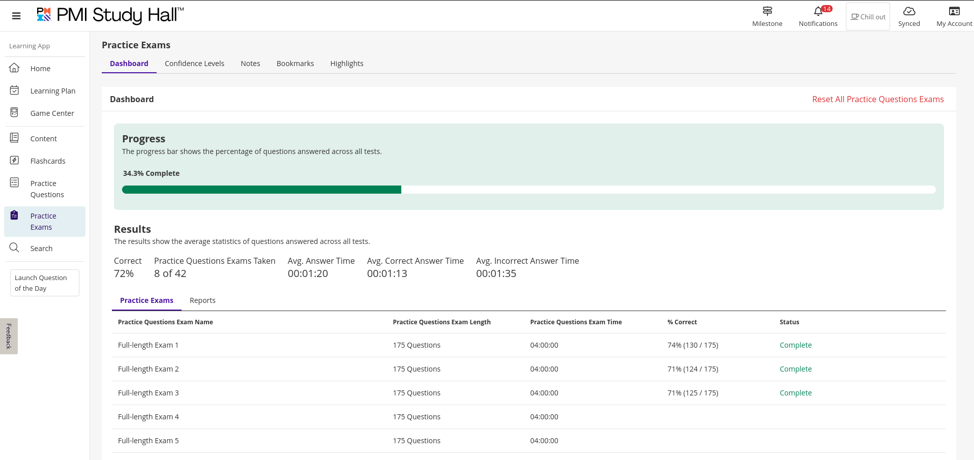Viewport: 974px width, 460px height.
Task: Click the Game Center icon
Action: pyautogui.click(x=14, y=112)
